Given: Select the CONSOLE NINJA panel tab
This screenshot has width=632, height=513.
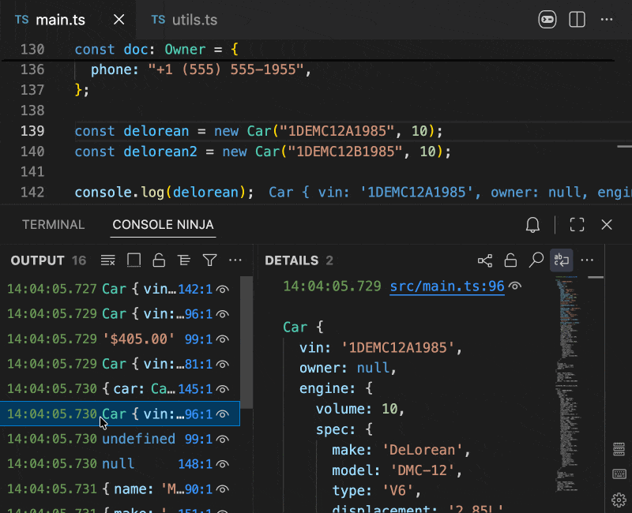Looking at the screenshot, I should [163, 225].
